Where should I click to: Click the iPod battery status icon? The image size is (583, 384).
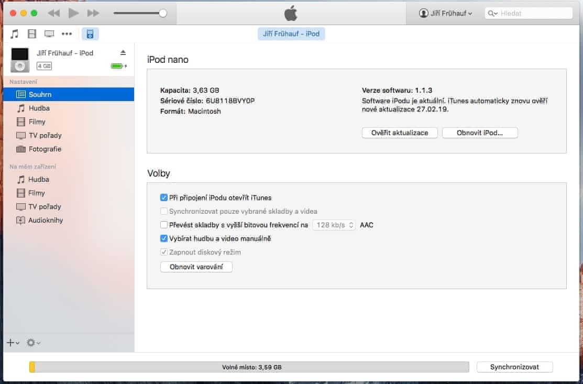118,66
